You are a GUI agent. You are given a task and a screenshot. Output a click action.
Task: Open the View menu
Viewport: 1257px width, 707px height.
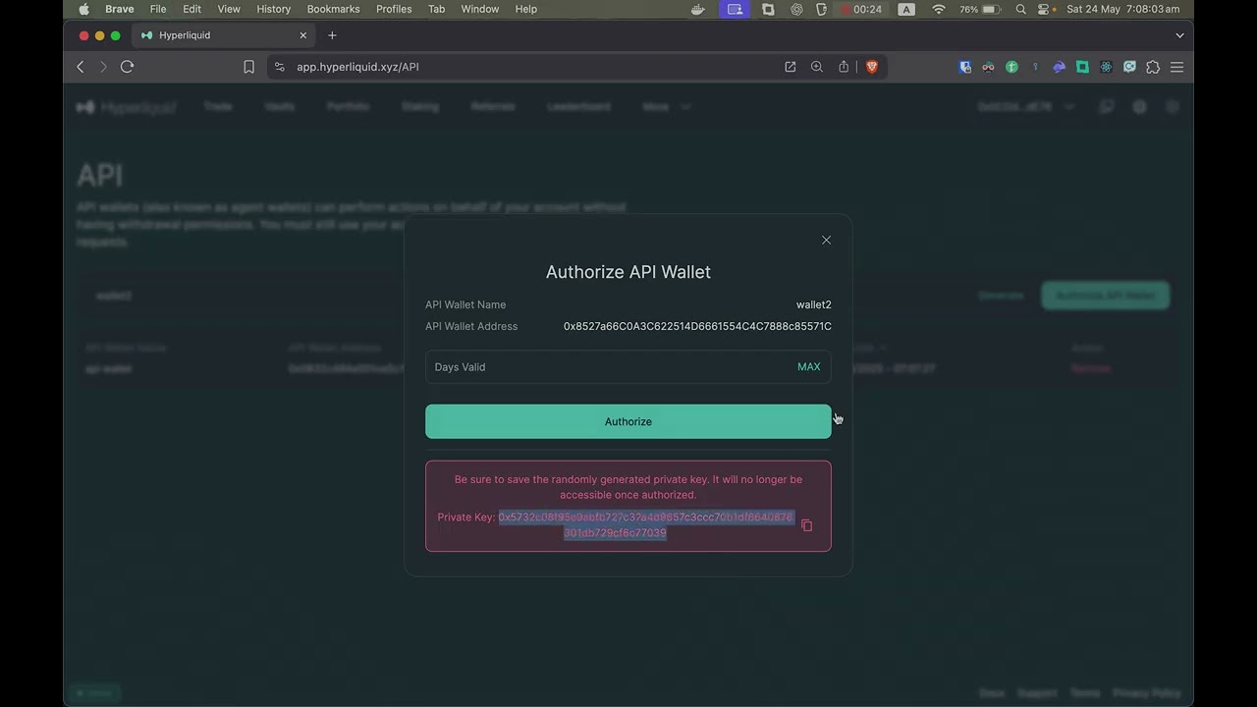pyautogui.click(x=229, y=9)
